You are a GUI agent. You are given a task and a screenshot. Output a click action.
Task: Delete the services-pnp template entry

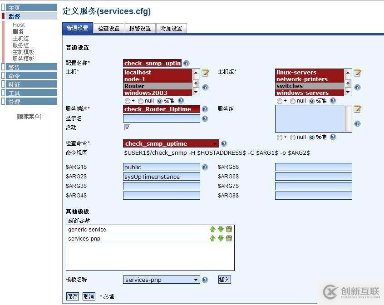pyautogui.click(x=229, y=238)
